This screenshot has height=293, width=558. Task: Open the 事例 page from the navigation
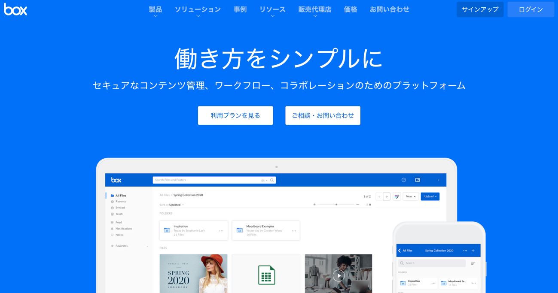[240, 9]
